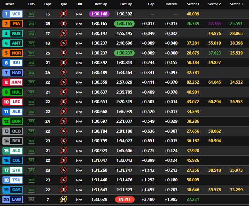The width and height of the screenshot is (249, 206).
Task: Click the red IN PIT status badge
Action: click(125, 199)
